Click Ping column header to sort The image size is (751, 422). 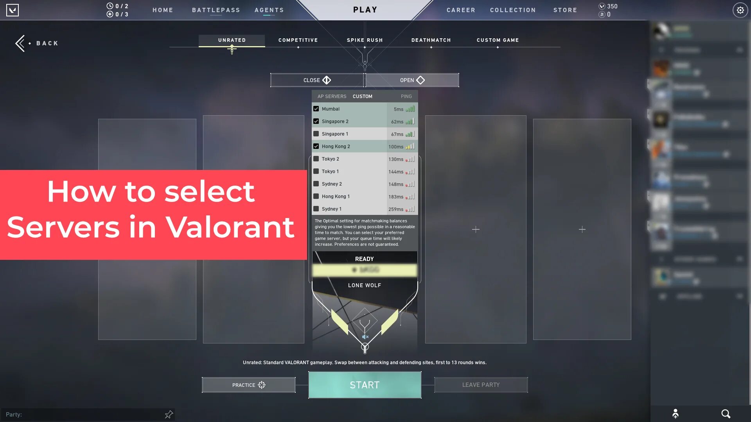click(406, 97)
